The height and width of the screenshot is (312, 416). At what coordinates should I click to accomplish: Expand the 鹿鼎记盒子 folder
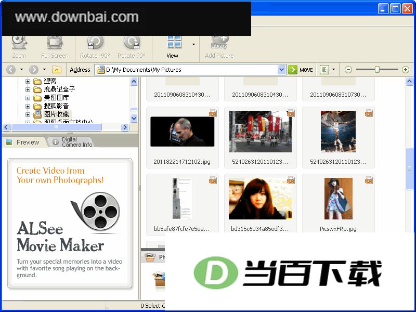click(28, 89)
